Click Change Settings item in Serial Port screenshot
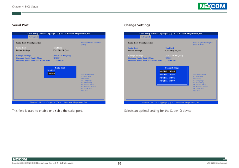 [x=24, y=56]
